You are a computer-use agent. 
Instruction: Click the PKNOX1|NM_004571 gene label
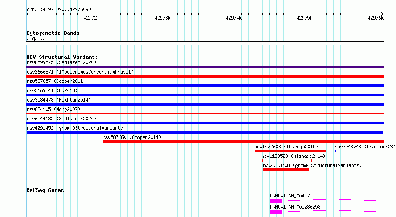click(x=291, y=196)
